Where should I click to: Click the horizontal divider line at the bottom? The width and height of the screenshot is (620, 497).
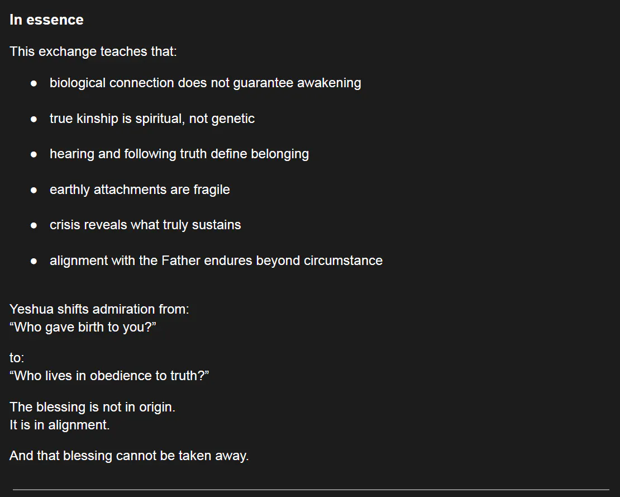coord(311,490)
